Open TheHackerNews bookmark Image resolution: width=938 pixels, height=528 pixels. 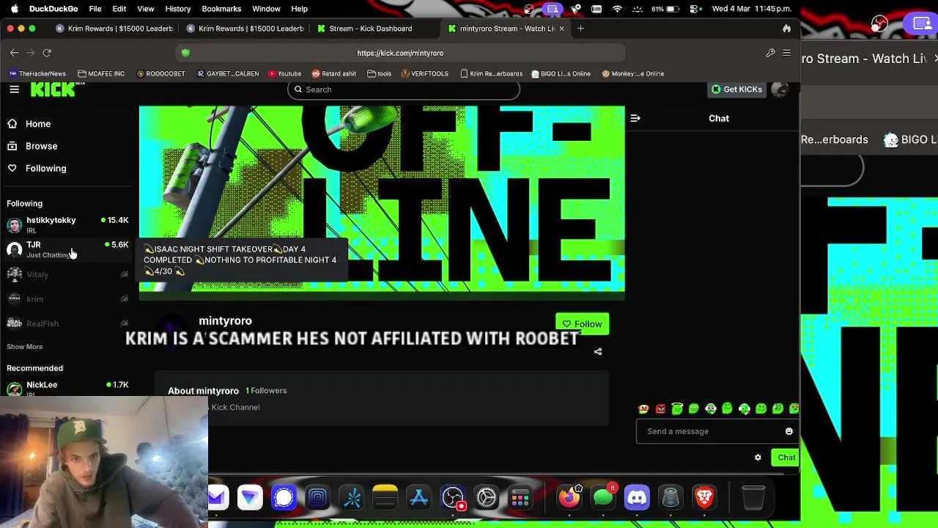37,73
